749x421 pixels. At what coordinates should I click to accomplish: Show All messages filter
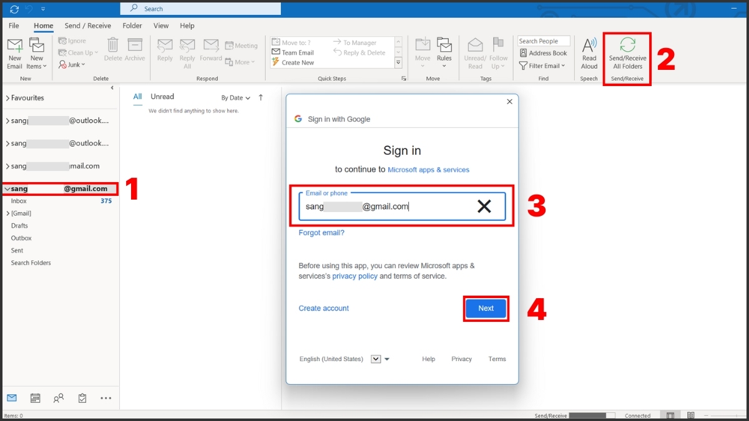(x=137, y=97)
